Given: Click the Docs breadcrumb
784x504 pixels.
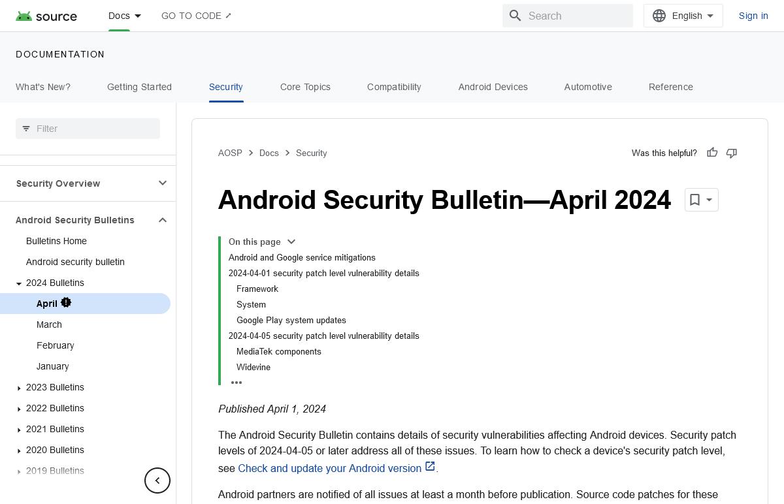Looking at the screenshot, I should click(269, 153).
